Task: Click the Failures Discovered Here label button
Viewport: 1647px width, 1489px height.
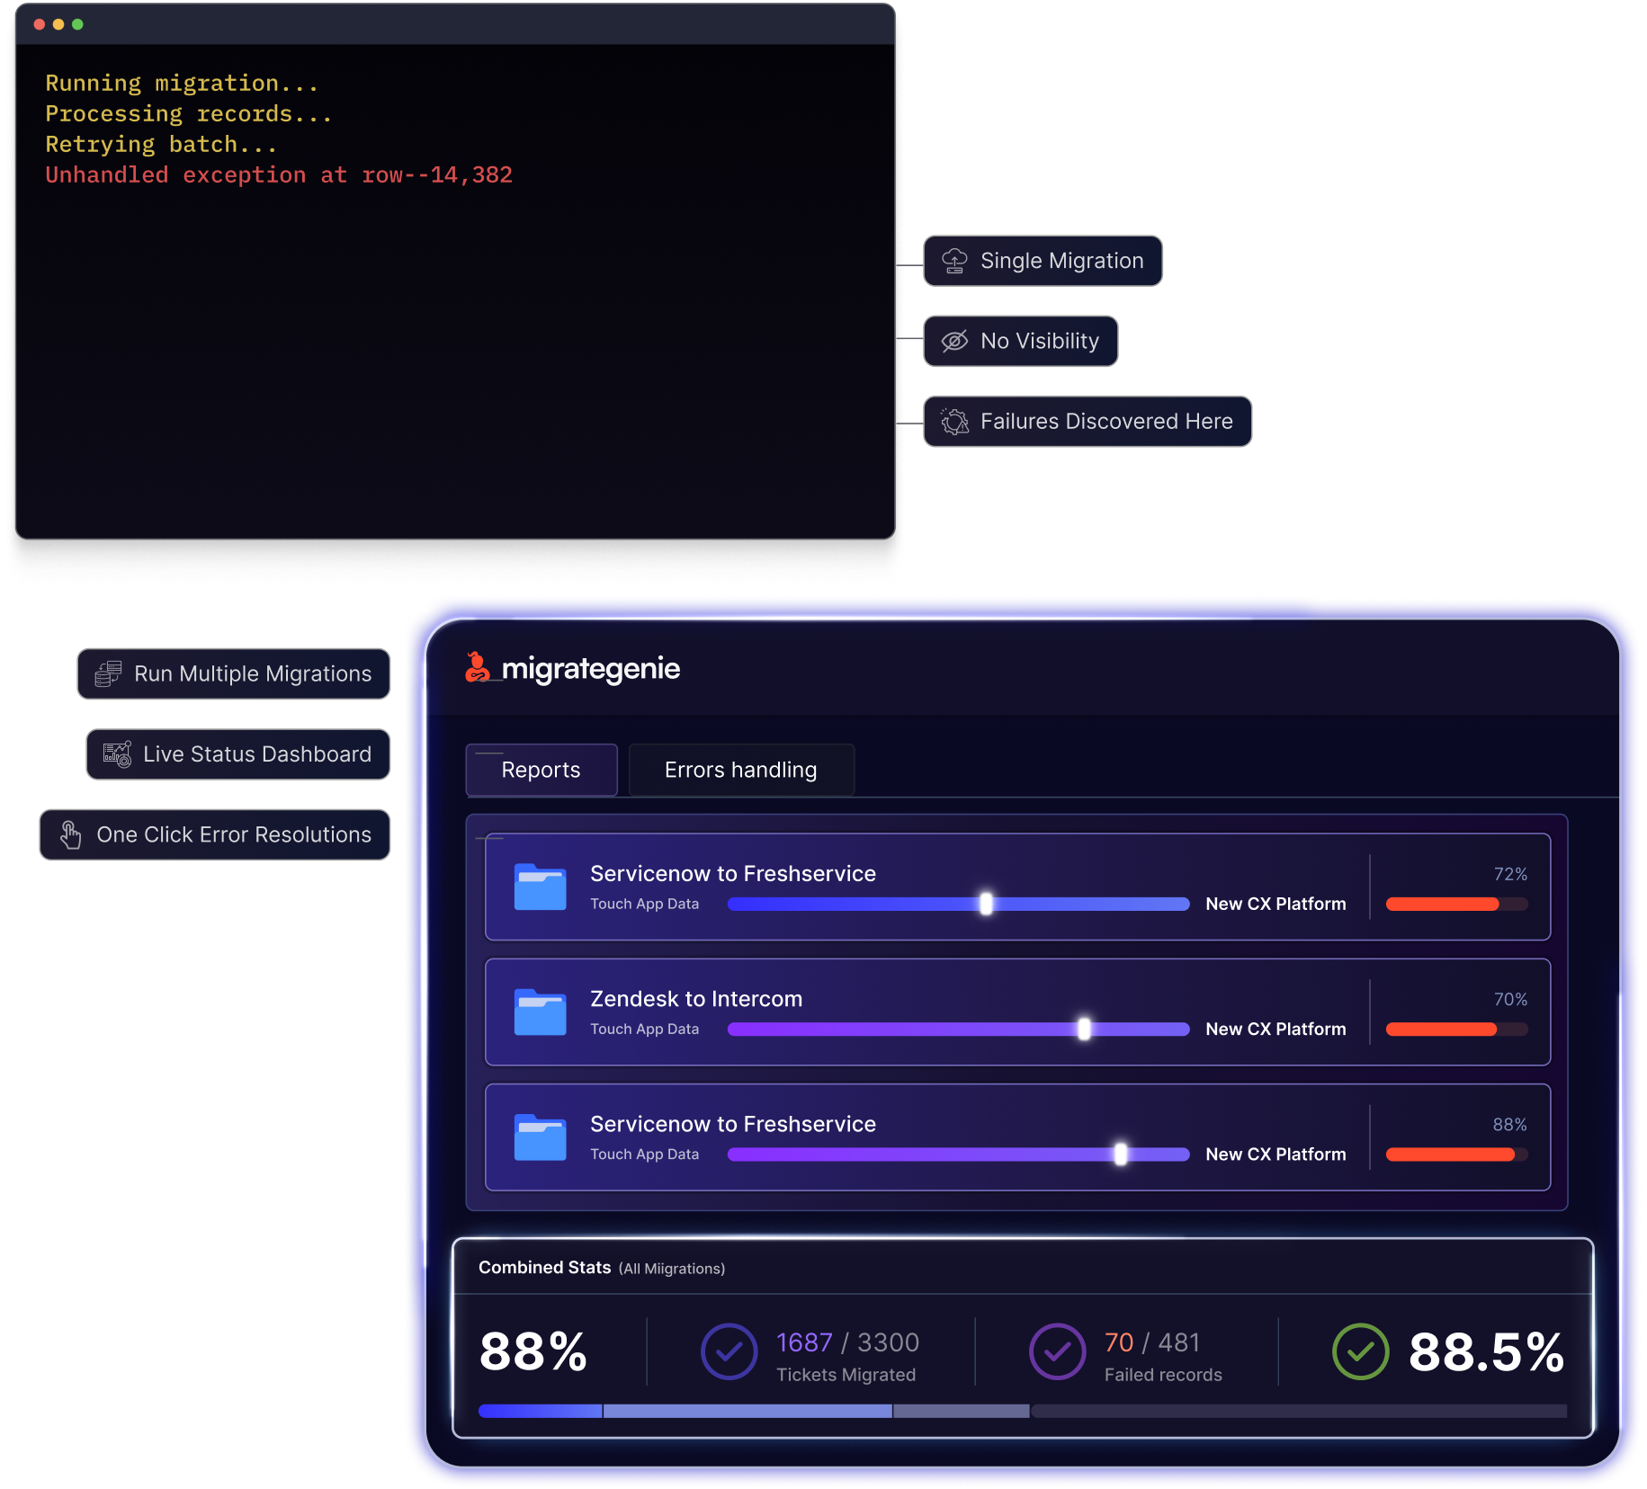Action: click(x=1088, y=421)
